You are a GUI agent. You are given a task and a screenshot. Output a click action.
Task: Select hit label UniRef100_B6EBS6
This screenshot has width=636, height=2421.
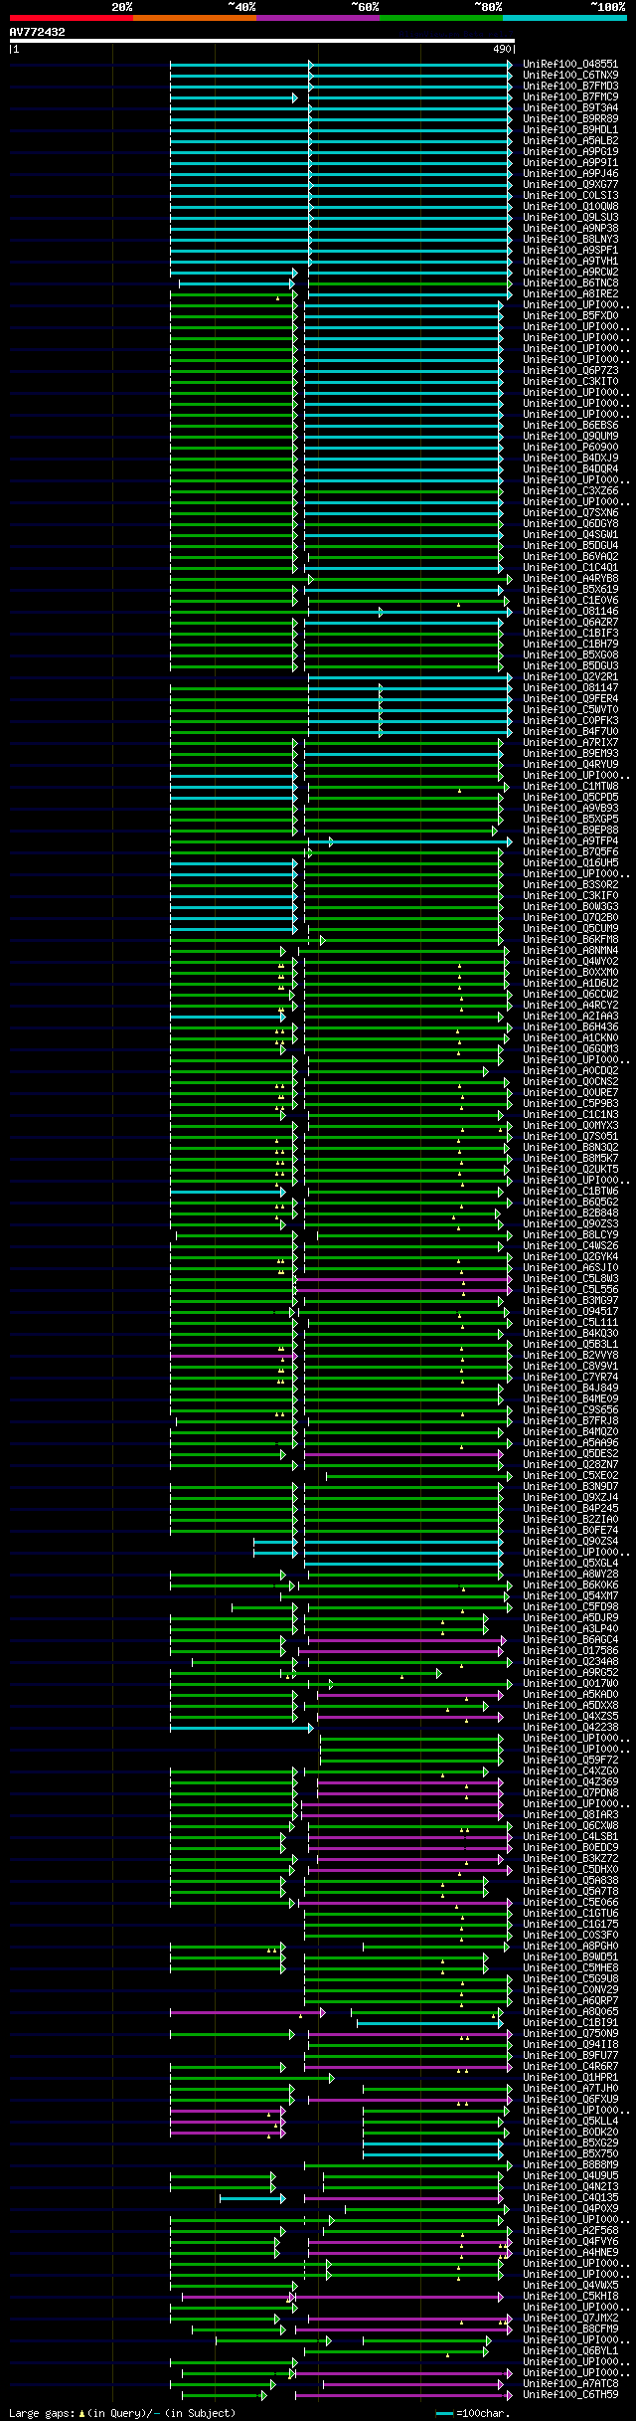pyautogui.click(x=570, y=425)
